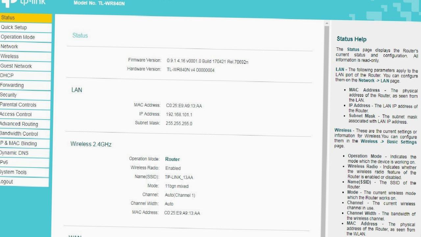Click subnet mask 255.255.255.0
Viewport: 421px width, 237px height.
(x=179, y=123)
